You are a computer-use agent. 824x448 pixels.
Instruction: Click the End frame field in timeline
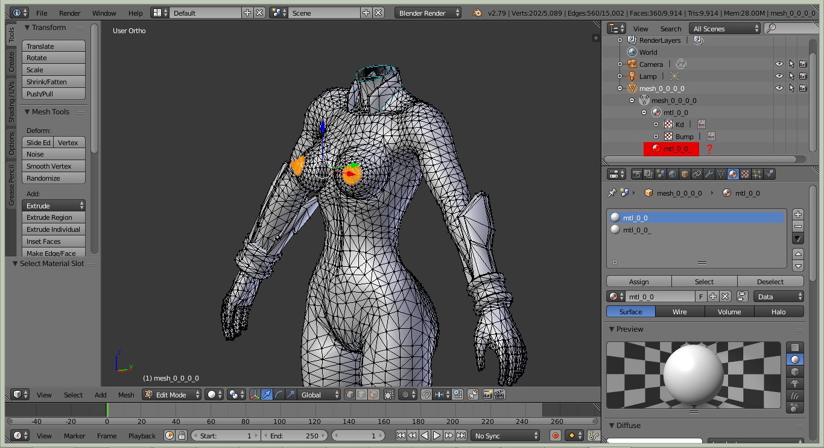pos(294,435)
